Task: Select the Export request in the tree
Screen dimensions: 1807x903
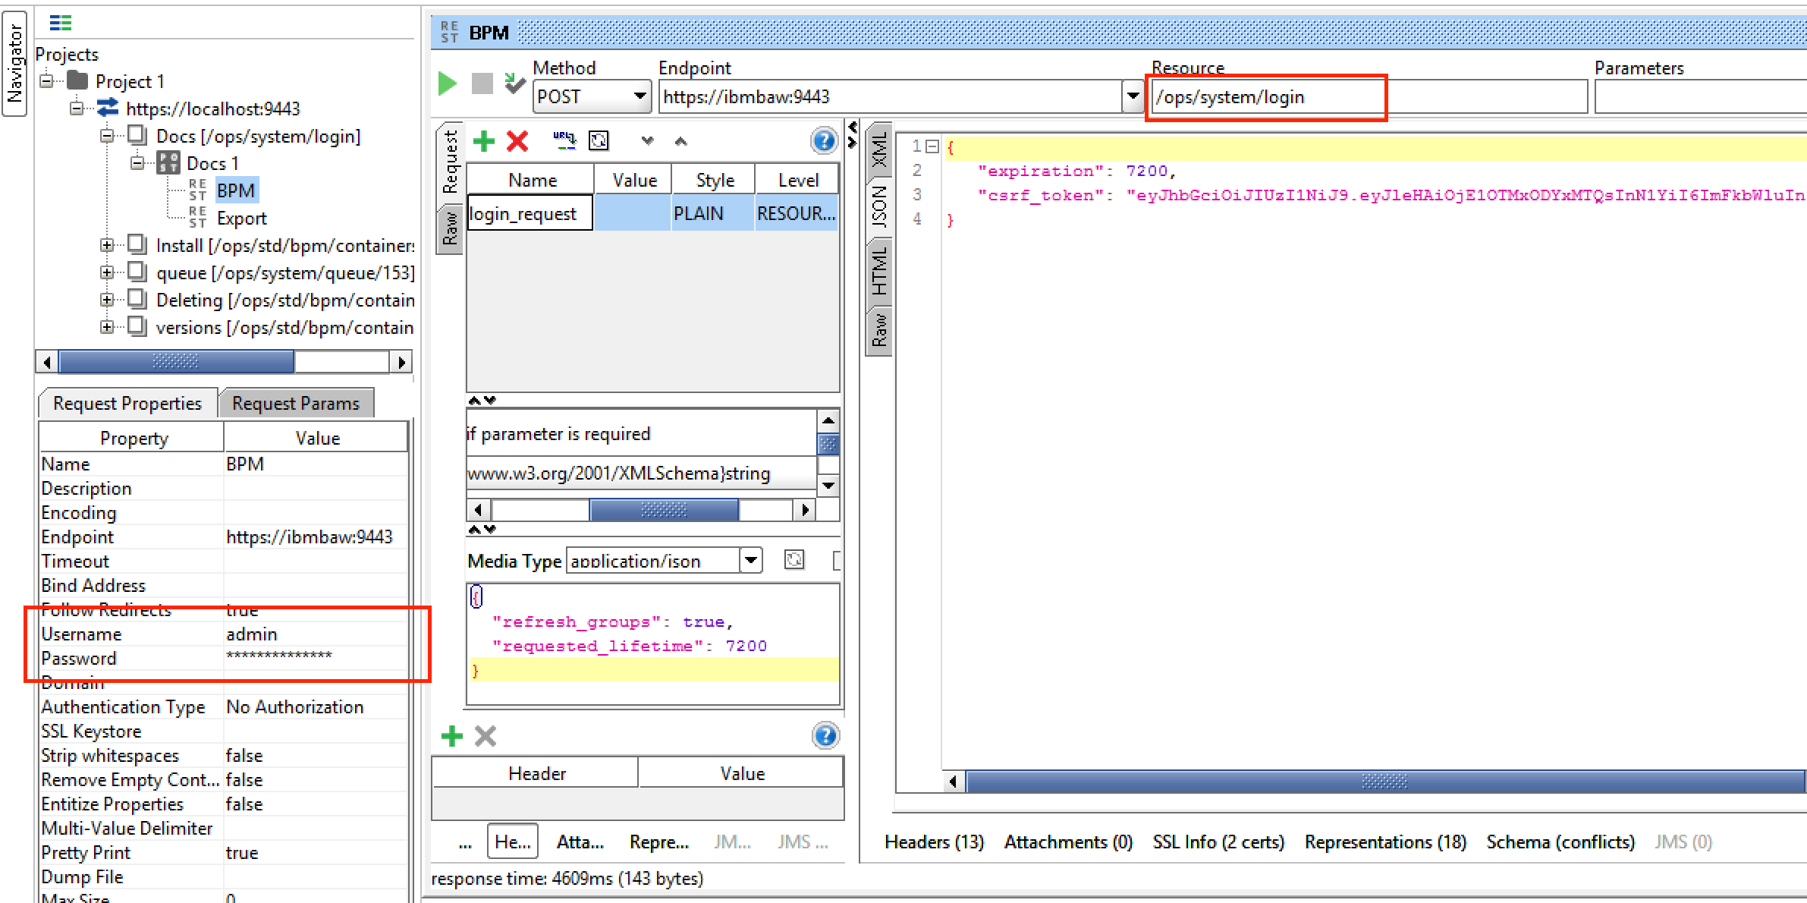Action: (x=241, y=219)
